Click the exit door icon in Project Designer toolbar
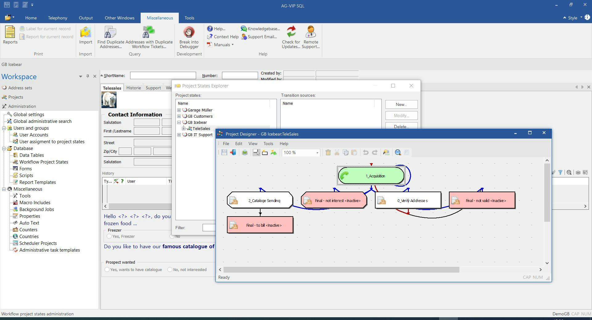The image size is (592, 320). click(x=233, y=152)
